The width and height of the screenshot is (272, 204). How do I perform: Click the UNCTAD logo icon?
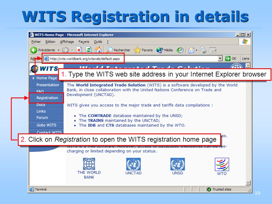pyautogui.click(x=133, y=164)
